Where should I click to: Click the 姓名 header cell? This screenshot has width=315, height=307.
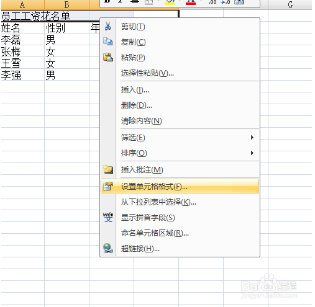22,27
